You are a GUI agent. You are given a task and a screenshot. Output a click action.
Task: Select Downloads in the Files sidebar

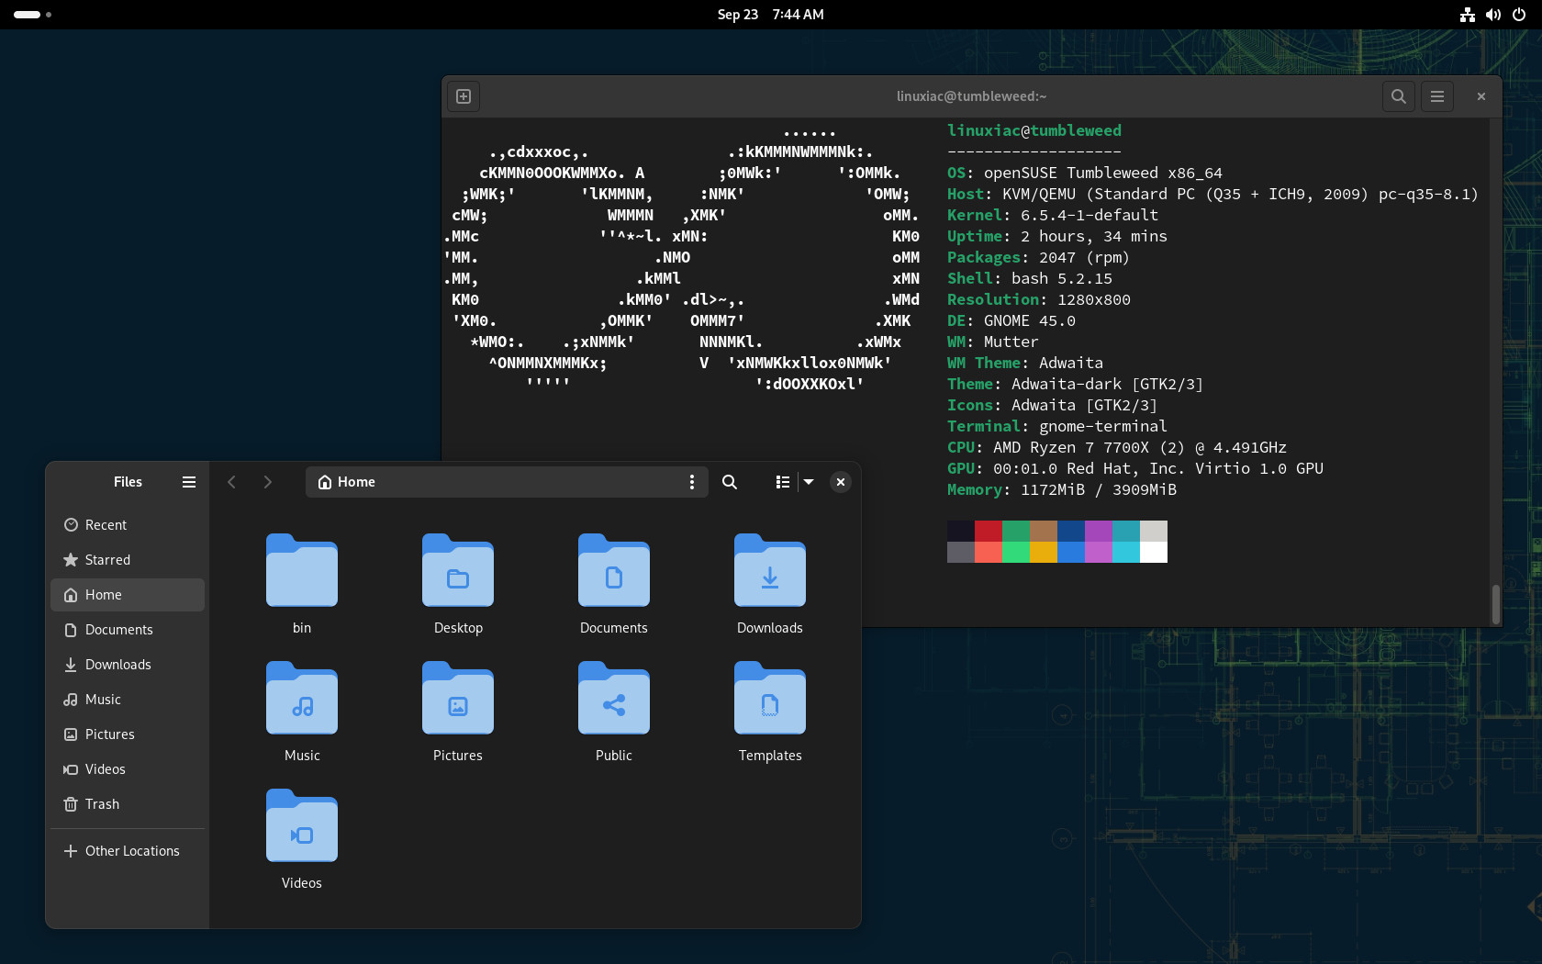pyautogui.click(x=128, y=665)
